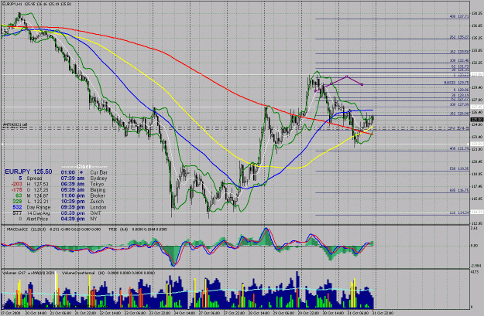Click the black current price tag on the scale

(477, 120)
